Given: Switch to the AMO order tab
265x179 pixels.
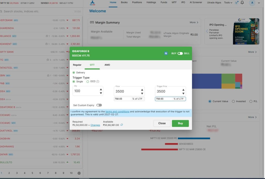Looking at the screenshot, I should [107, 65].
